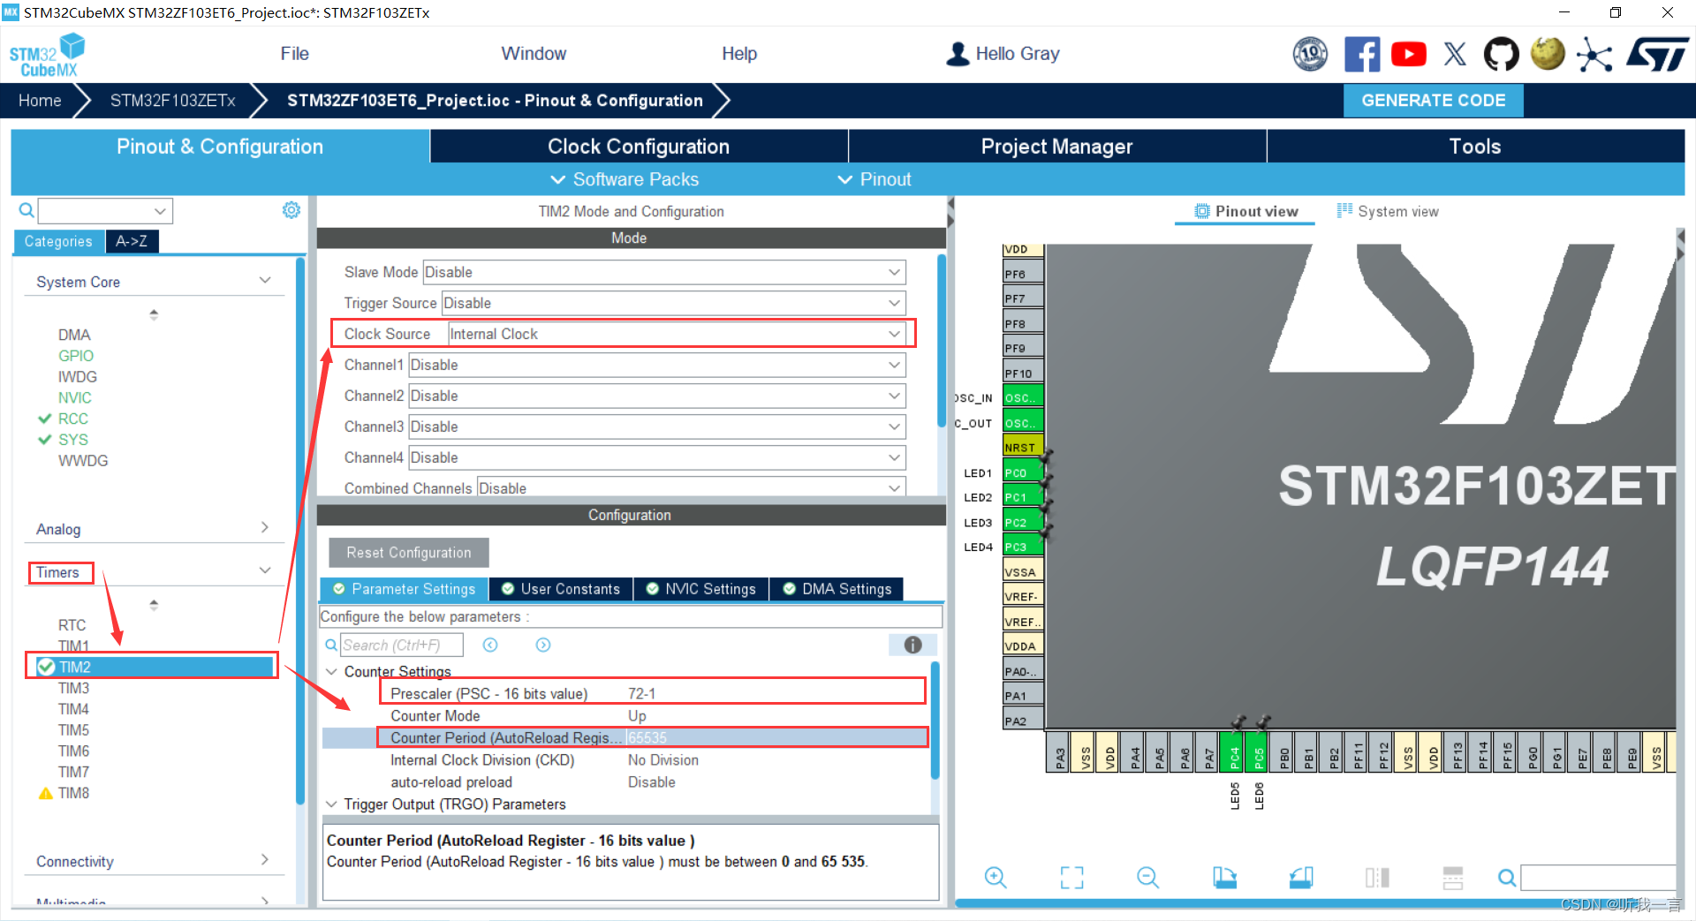This screenshot has width=1696, height=921.
Task: Click the ST logo icon
Action: point(1658,55)
